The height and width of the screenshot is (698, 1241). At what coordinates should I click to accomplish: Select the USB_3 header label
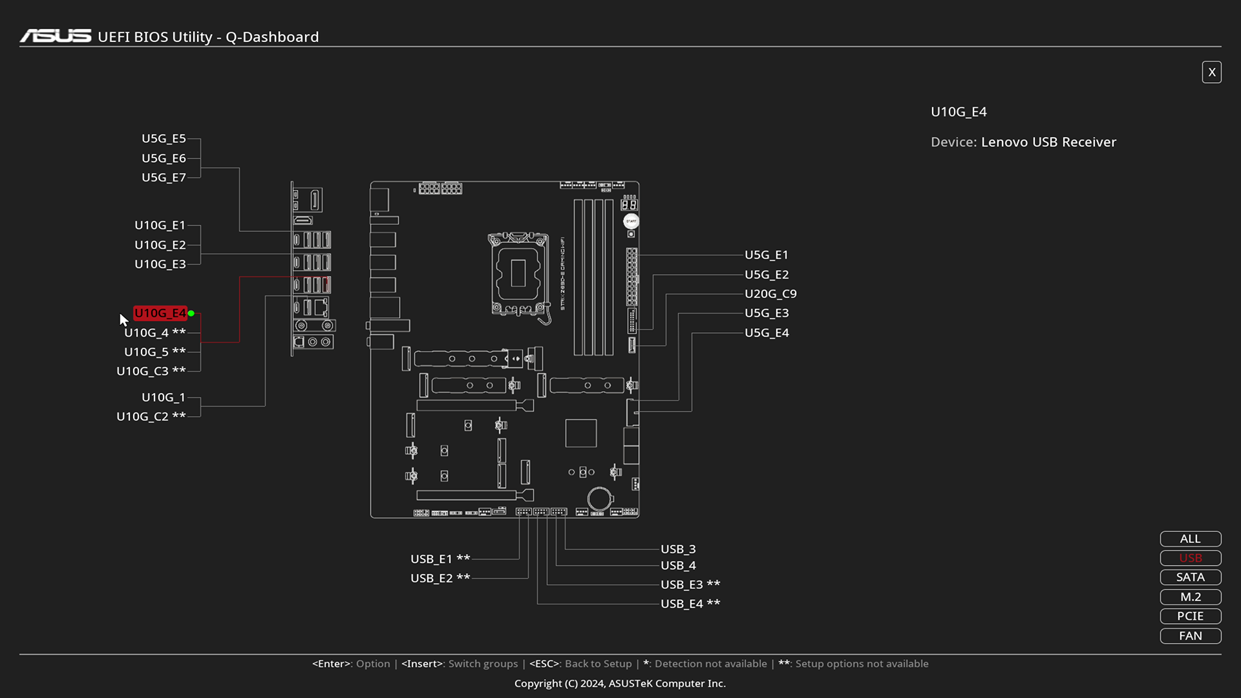678,549
